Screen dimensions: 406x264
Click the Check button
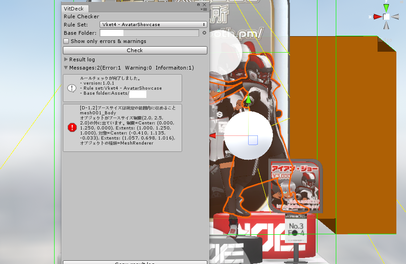[135, 50]
